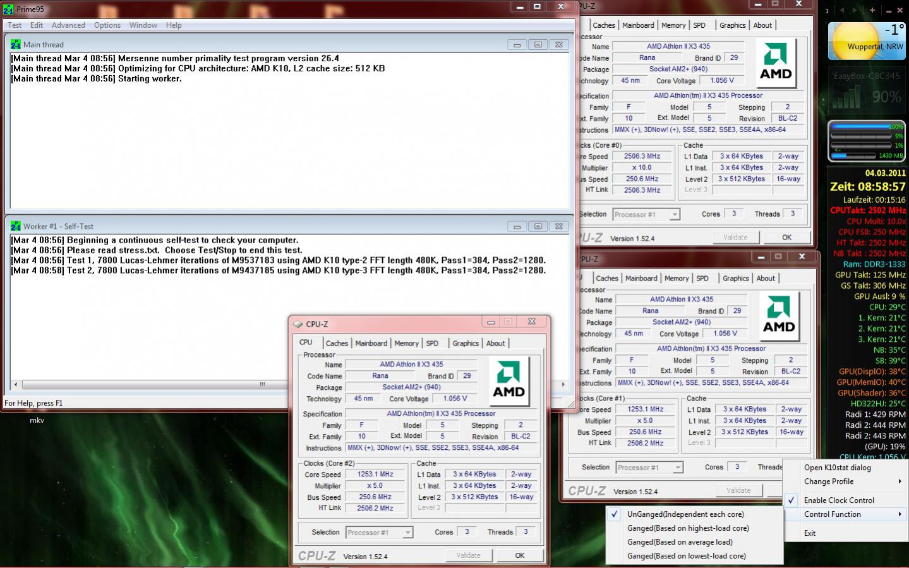Viewport: 909px width, 568px height.
Task: Select Ganged based on highest-load core
Action: 688,528
